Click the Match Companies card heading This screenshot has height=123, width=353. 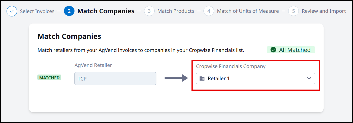coord(69,36)
